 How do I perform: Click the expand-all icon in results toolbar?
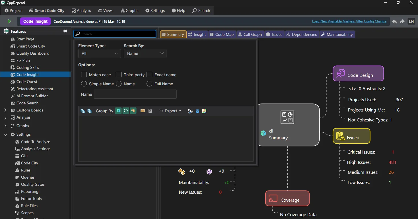click(x=90, y=111)
